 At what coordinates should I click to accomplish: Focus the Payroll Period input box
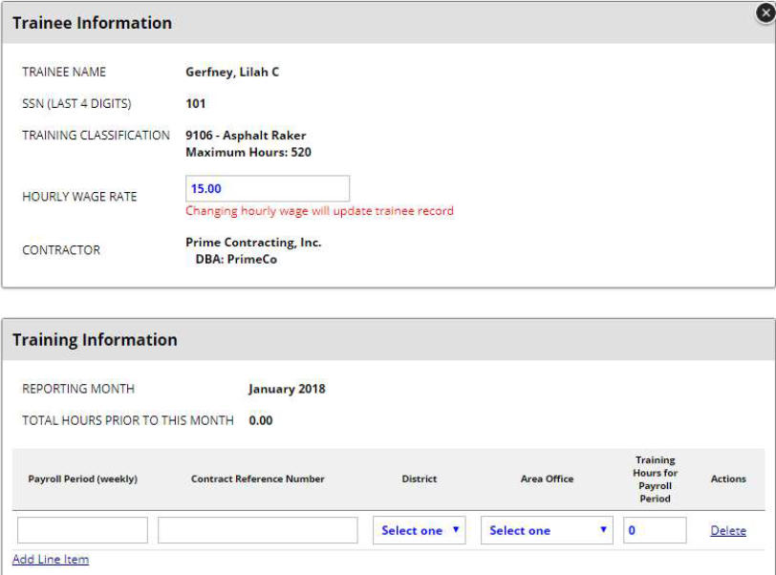pyautogui.click(x=82, y=530)
